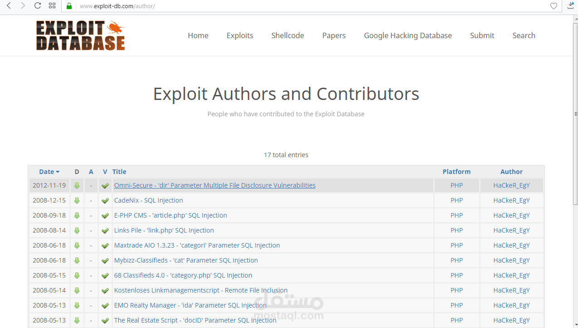Screen dimensions: 578x328
Task: Click the verified checkmark for CadeNix
Action: pyautogui.click(x=105, y=200)
